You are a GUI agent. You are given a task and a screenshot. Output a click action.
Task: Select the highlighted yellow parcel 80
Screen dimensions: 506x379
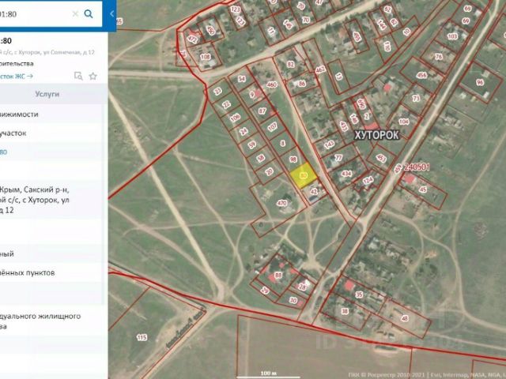tap(303, 175)
